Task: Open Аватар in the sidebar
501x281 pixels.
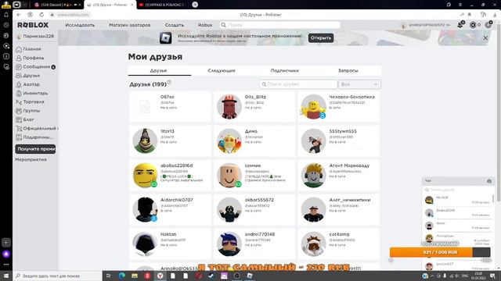Action: (x=28, y=84)
